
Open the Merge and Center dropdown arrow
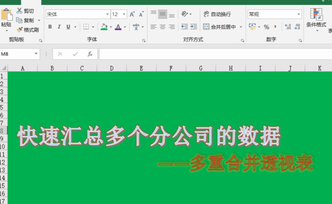(241, 27)
